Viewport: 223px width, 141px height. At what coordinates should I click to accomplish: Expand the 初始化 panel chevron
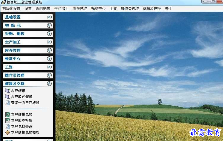tap(49, 25)
